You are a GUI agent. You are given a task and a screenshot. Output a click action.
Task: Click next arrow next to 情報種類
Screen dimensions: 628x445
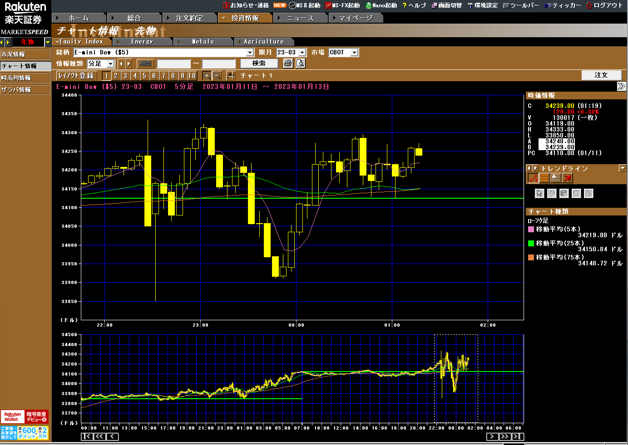(129, 64)
